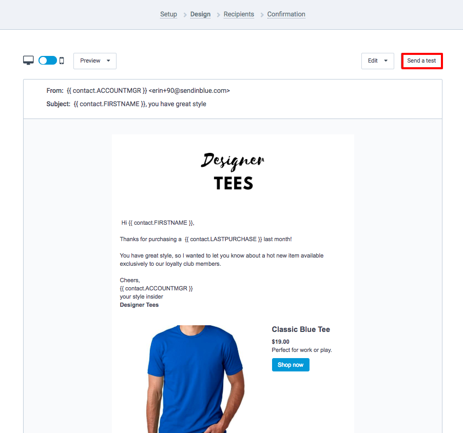Open the Confirmation step

point(286,14)
